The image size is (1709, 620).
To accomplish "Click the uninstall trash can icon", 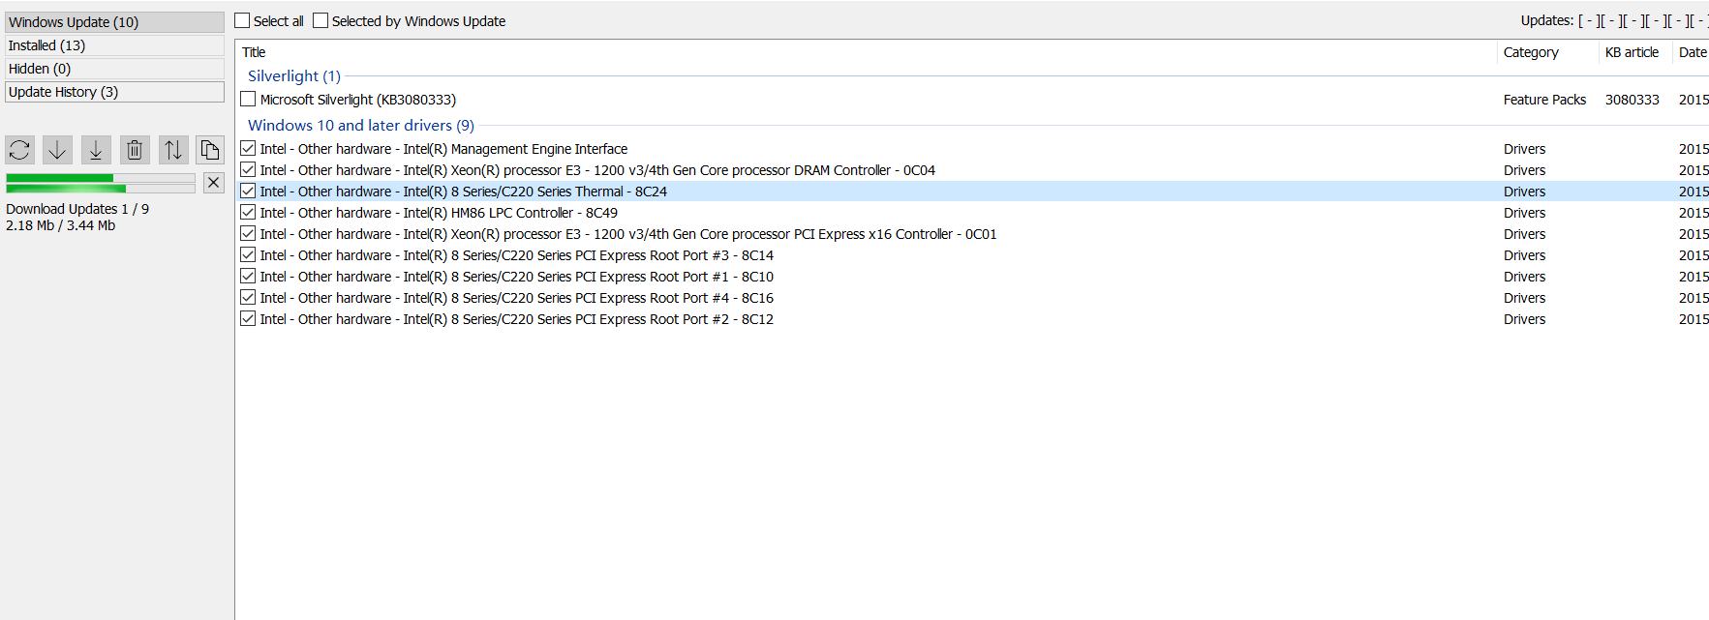I will (135, 150).
